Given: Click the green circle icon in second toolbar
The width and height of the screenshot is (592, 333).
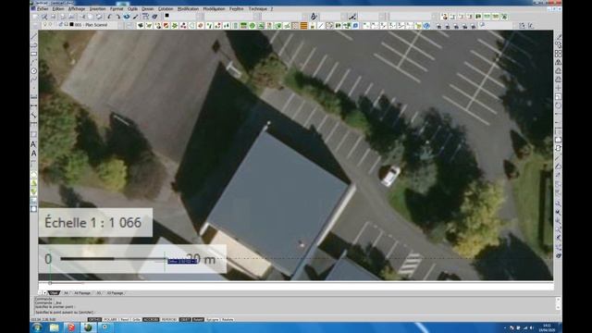Looking at the screenshot, I should (x=253, y=26).
